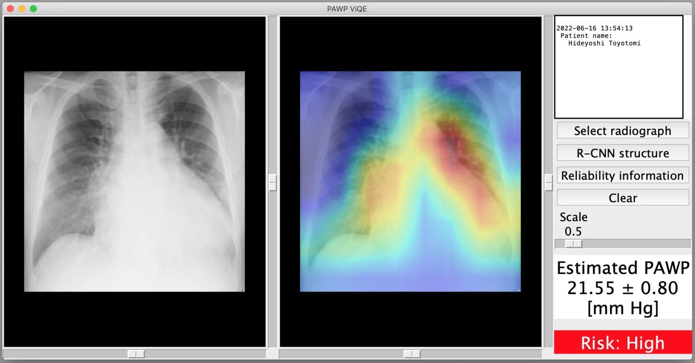Screen dimensions: 695x363
Task: Open the R-CNN structure view
Action: 623,153
